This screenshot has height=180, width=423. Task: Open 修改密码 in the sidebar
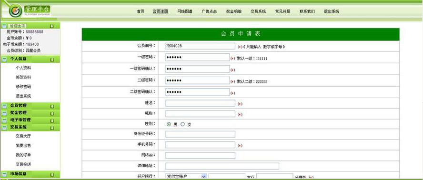click(x=23, y=87)
